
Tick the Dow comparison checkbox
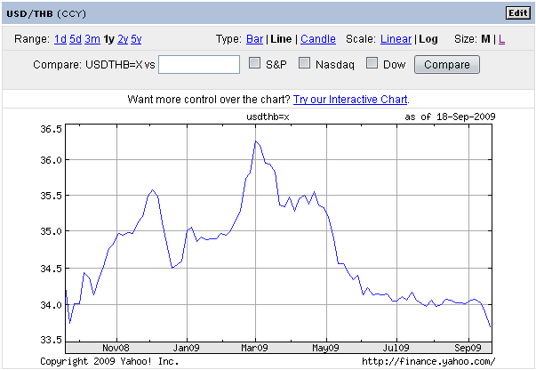tap(372, 63)
